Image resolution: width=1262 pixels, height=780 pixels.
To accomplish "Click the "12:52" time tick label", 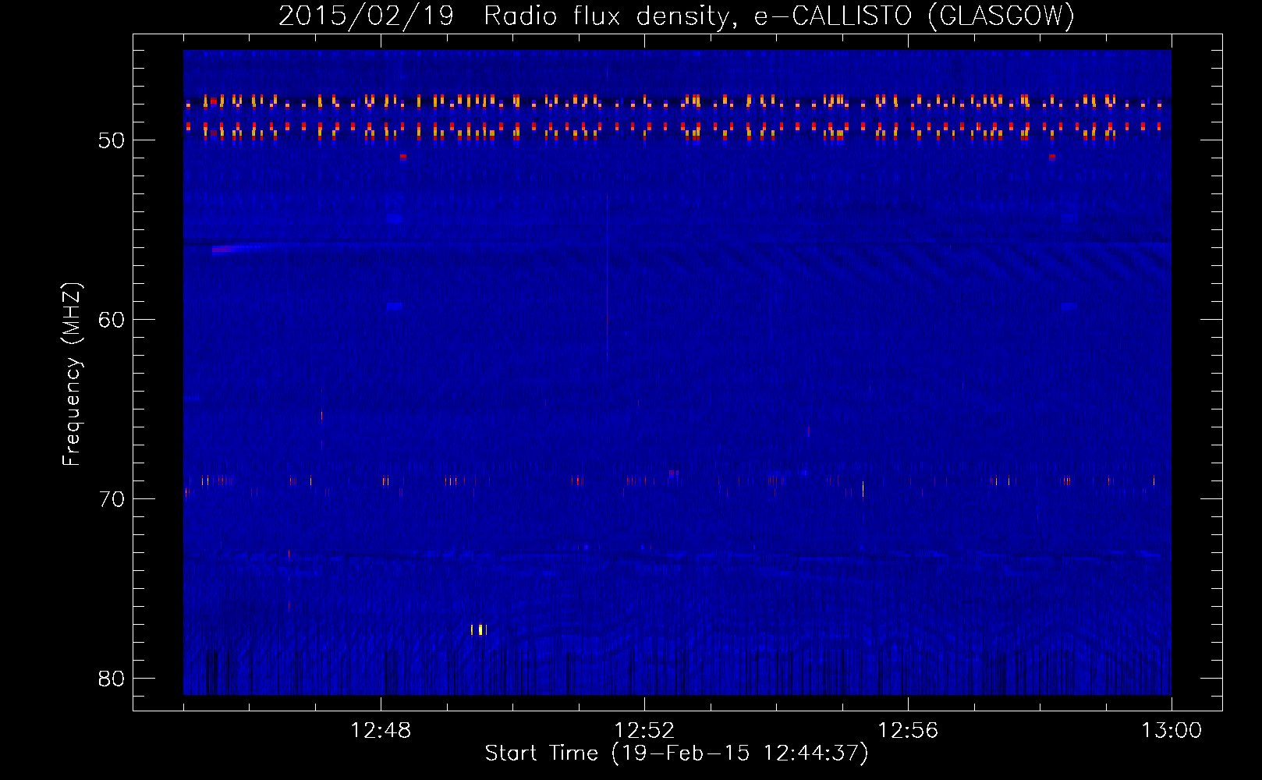I will [644, 731].
